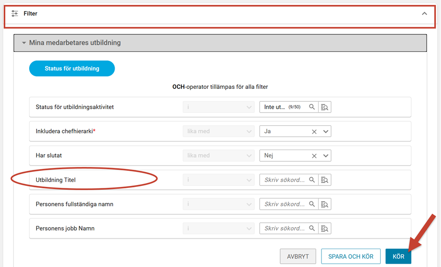Click magnifier icon for Personens fullständiga namn
This screenshot has width=441, height=267.
click(312, 204)
